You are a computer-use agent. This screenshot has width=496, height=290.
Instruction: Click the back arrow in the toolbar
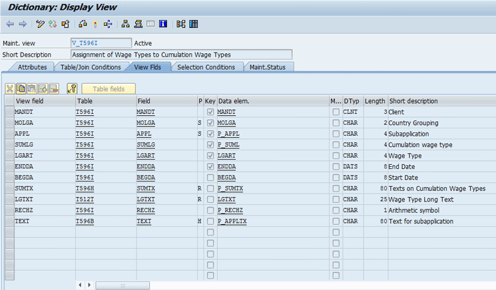point(10,25)
